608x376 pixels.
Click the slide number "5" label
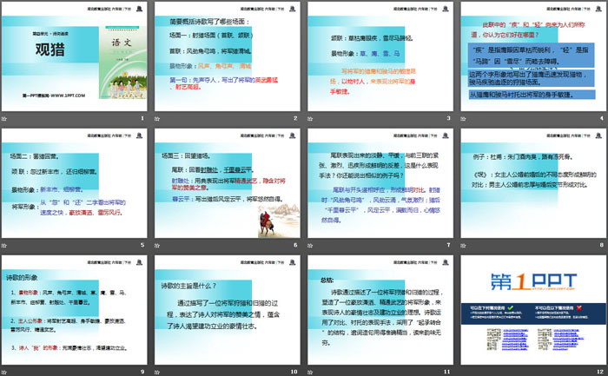click(x=142, y=245)
